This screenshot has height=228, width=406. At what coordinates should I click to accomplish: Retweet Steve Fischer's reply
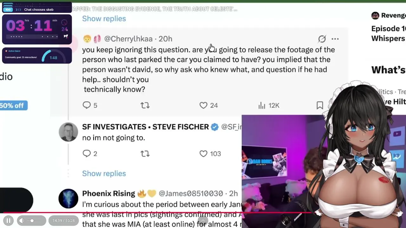(x=145, y=154)
